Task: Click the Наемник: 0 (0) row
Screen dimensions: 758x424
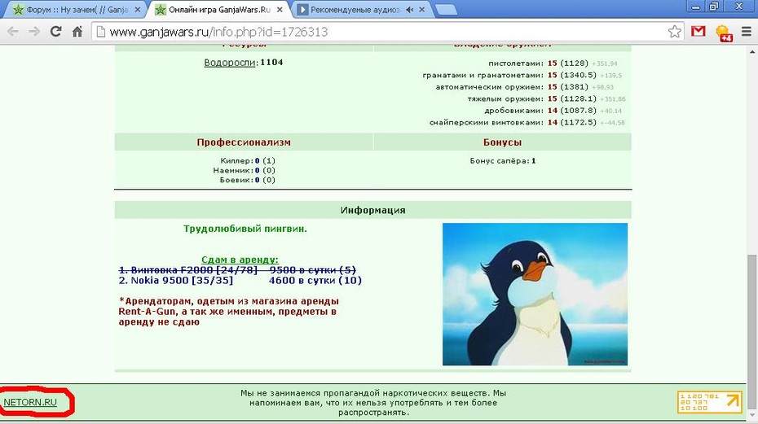Action: point(245,170)
